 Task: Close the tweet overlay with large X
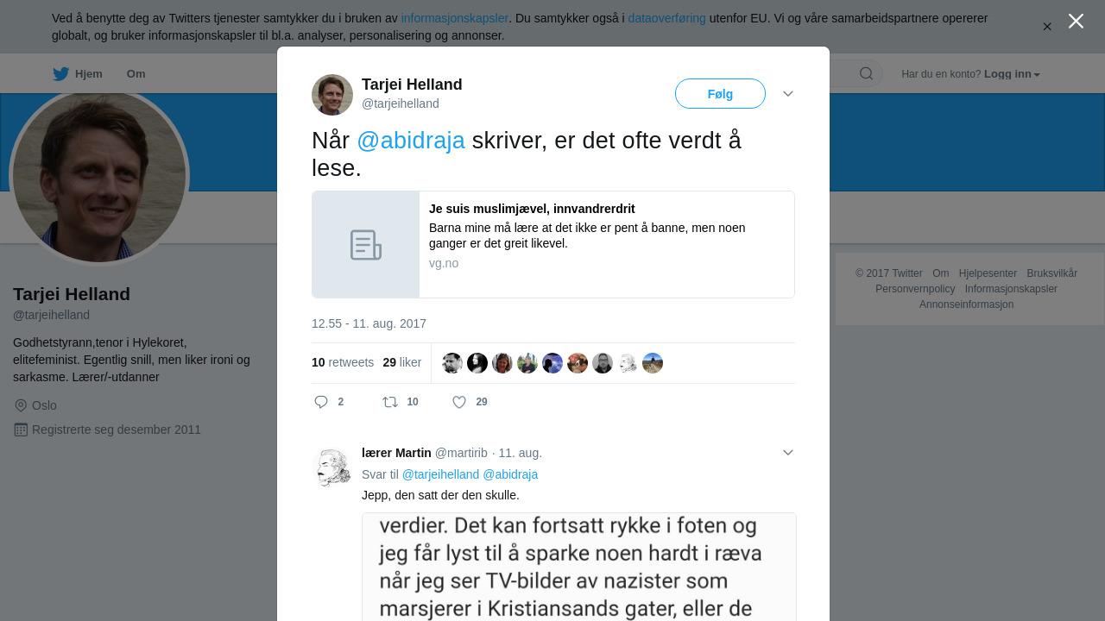coord(1076,21)
